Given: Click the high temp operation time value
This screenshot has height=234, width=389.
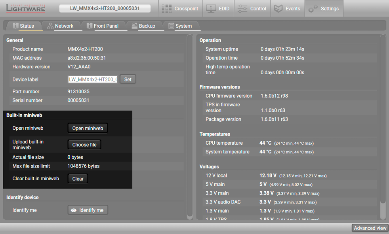Looking at the screenshot, I should 282,73.
